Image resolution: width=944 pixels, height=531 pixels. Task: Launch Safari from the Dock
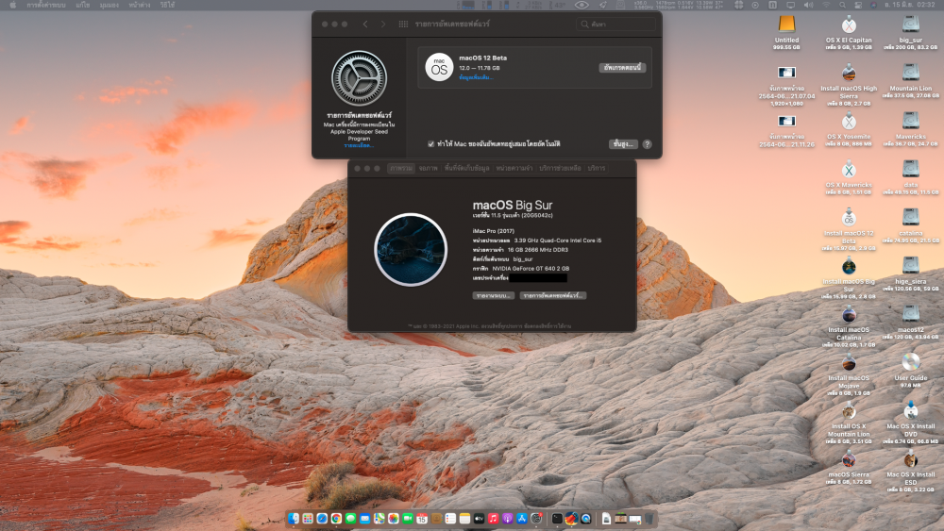coord(322,519)
